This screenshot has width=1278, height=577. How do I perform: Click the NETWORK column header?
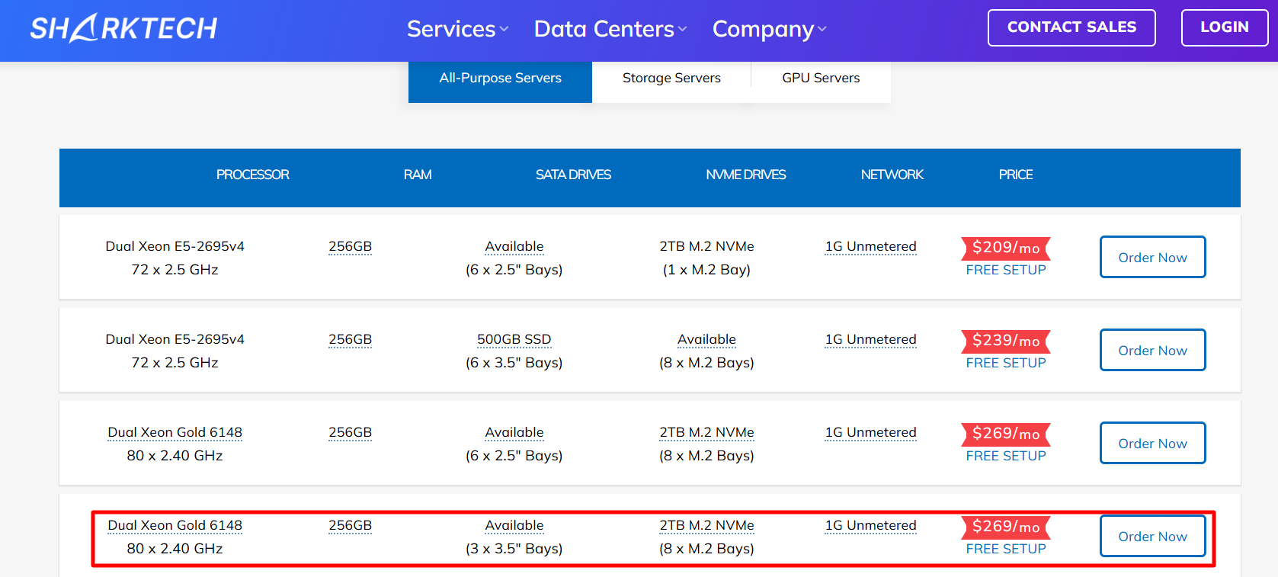892,175
